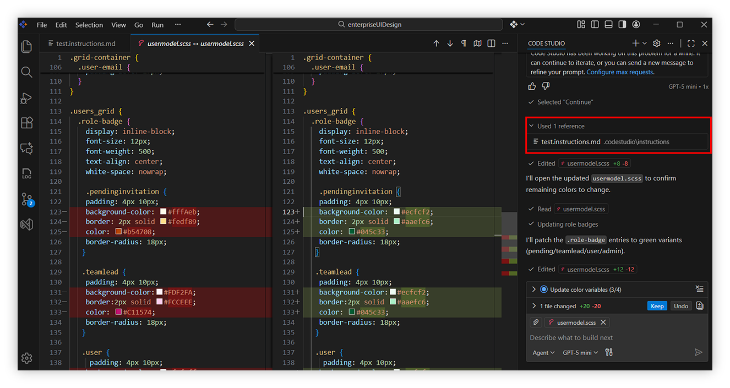Open the Run and Debug view
This screenshot has width=730, height=388.
[x=26, y=98]
